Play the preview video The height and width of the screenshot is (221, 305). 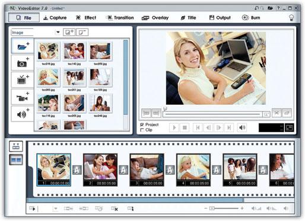coord(174,128)
